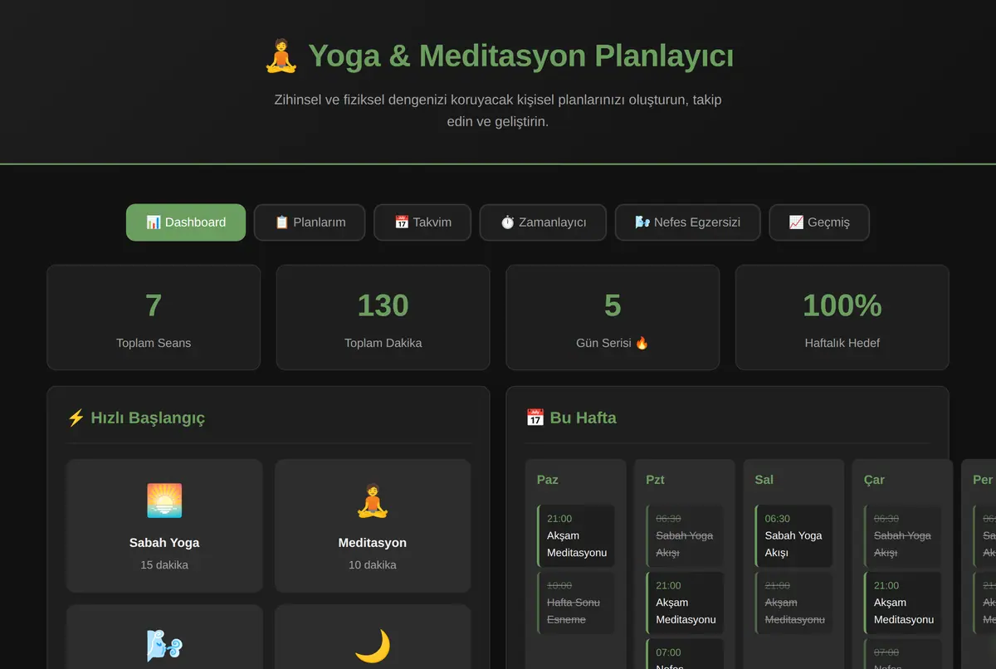Open Pzt 21:00 Akşam Meditasyonu session
996x669 pixels.
(685, 603)
